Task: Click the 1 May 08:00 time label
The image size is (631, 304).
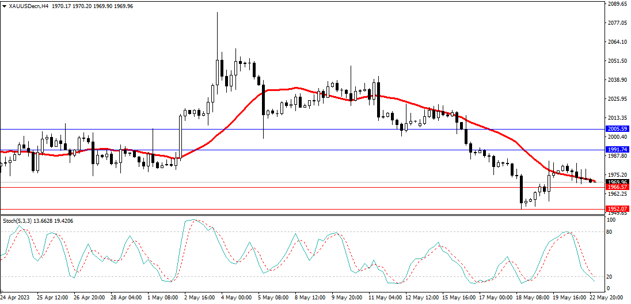Action: 162,298
